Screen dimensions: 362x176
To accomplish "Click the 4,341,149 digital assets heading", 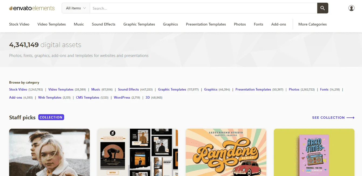I will point(45,45).
